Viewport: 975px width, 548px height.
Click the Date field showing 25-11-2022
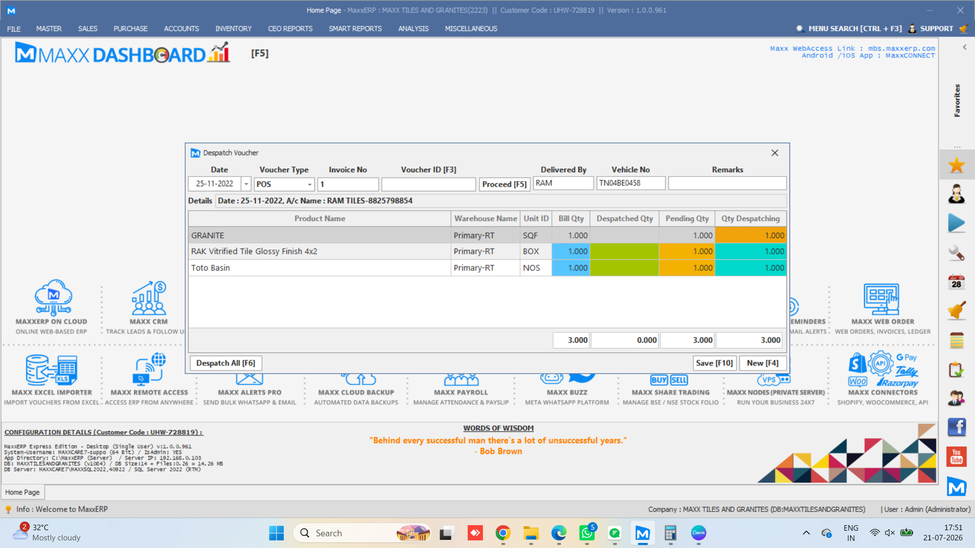(215, 184)
